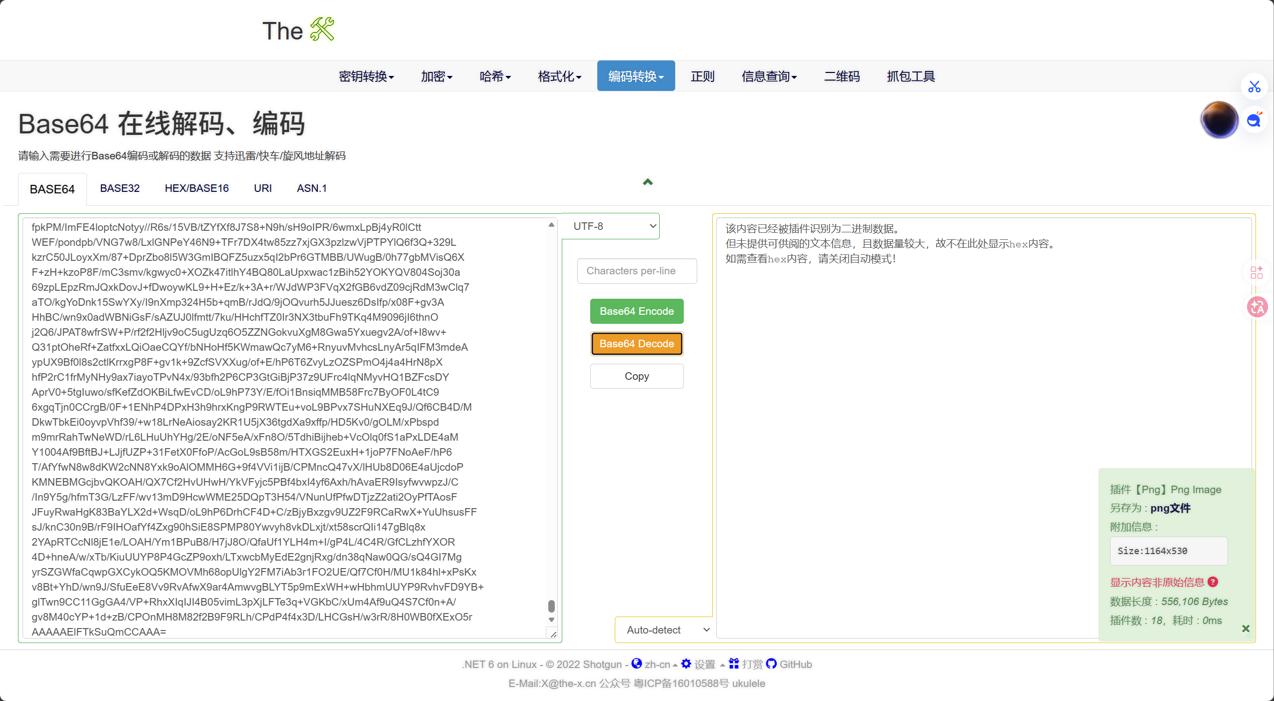1274x701 pixels.
Task: Open the Auto-detect dropdown
Action: point(664,630)
